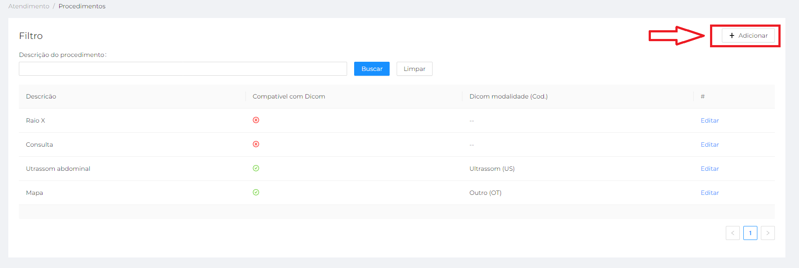Navigate to Atendimento in the breadcrumb
Screen dimensions: 799x268
point(29,6)
